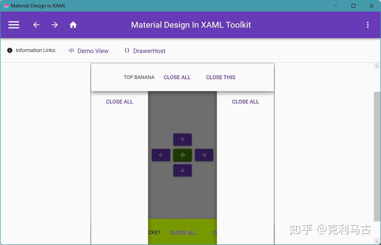Click CLOSE THIS in the top drawer
The width and height of the screenshot is (381, 245).
[221, 77]
